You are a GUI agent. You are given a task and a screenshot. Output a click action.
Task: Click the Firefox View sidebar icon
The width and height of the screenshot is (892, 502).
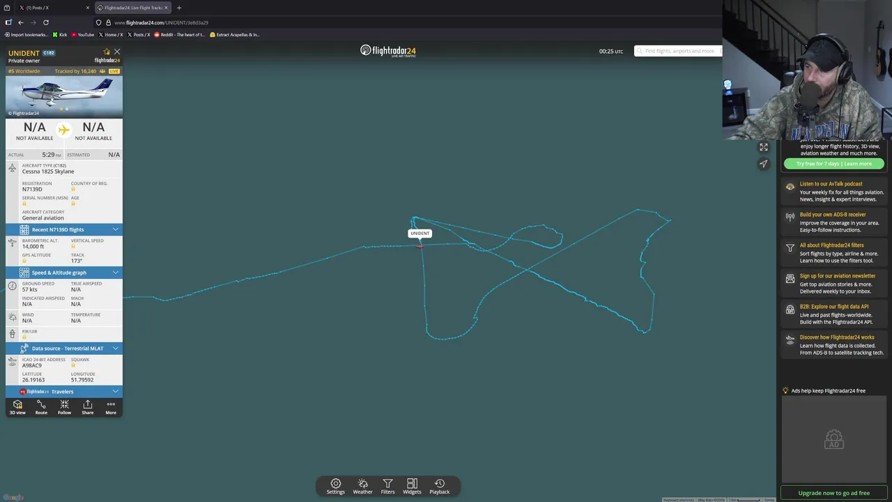8,22
